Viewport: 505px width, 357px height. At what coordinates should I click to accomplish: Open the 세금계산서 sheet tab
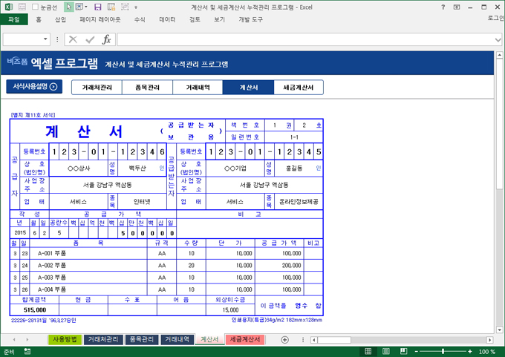coord(245,339)
